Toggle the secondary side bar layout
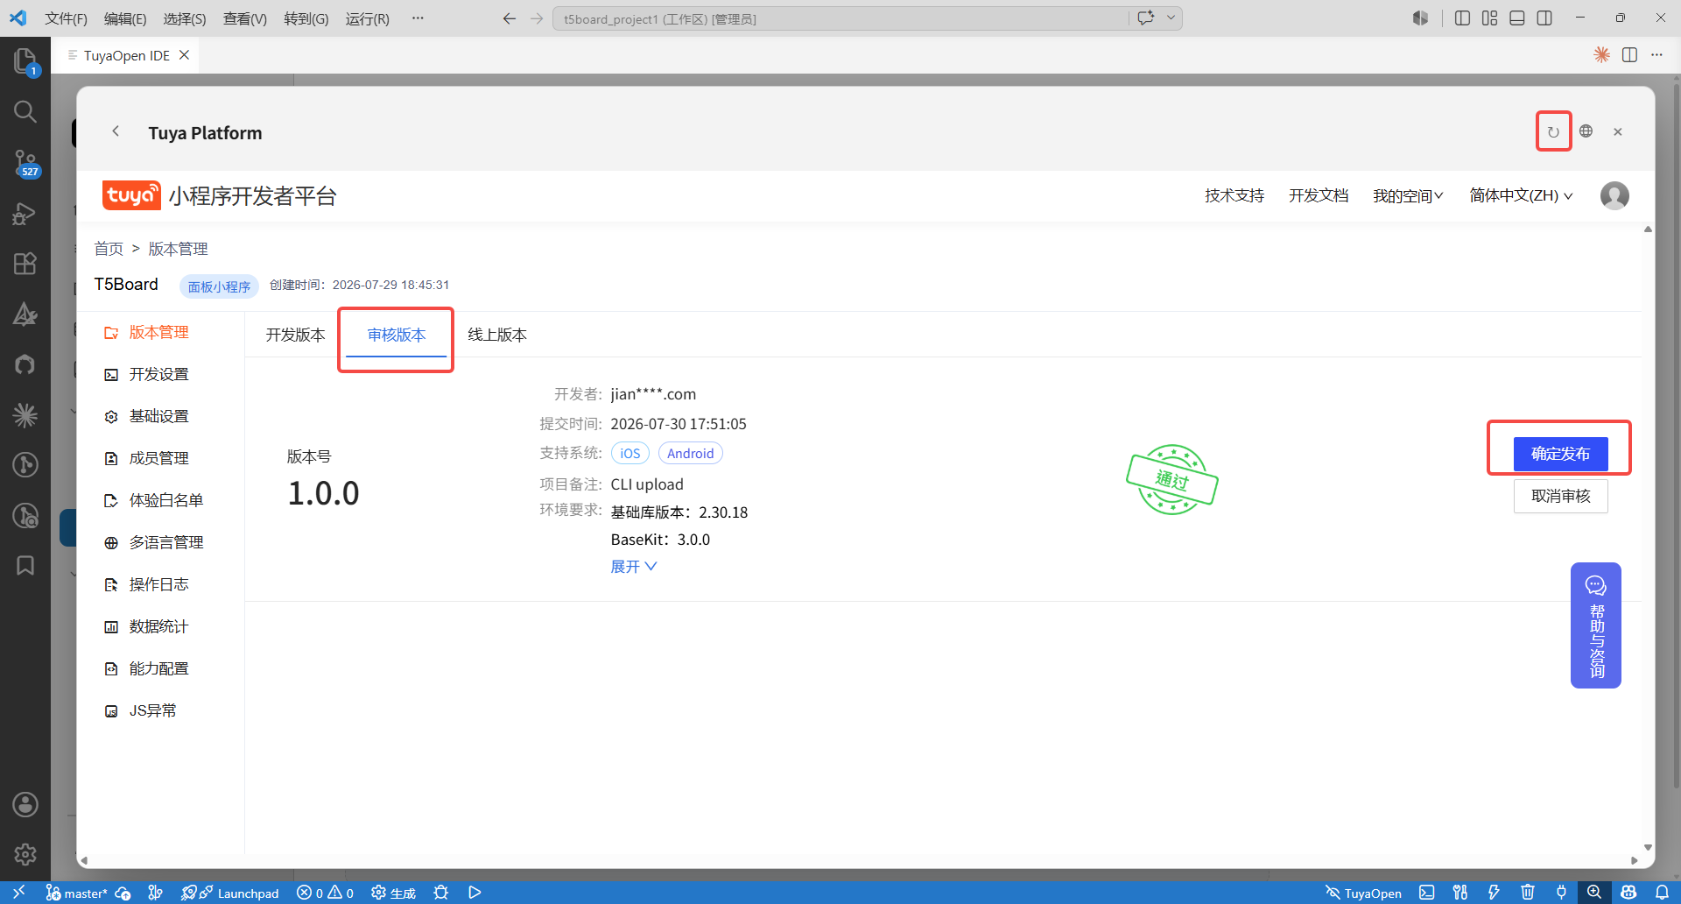The height and width of the screenshot is (904, 1681). (x=1544, y=18)
